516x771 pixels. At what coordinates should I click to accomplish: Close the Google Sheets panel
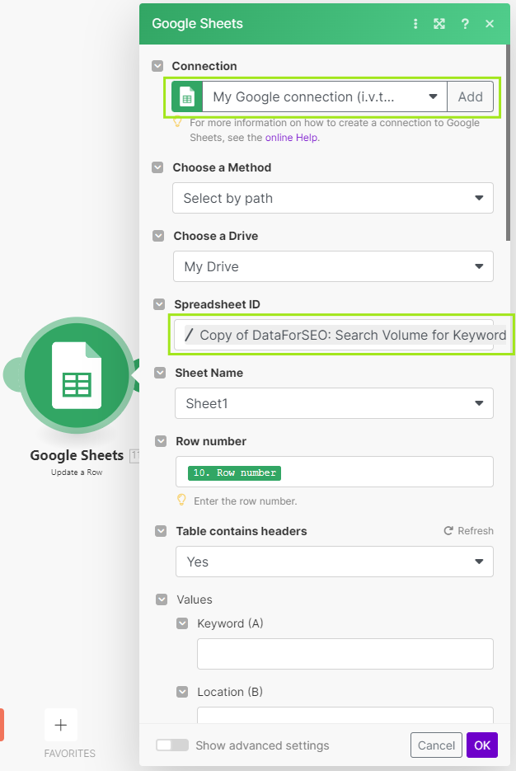(490, 24)
